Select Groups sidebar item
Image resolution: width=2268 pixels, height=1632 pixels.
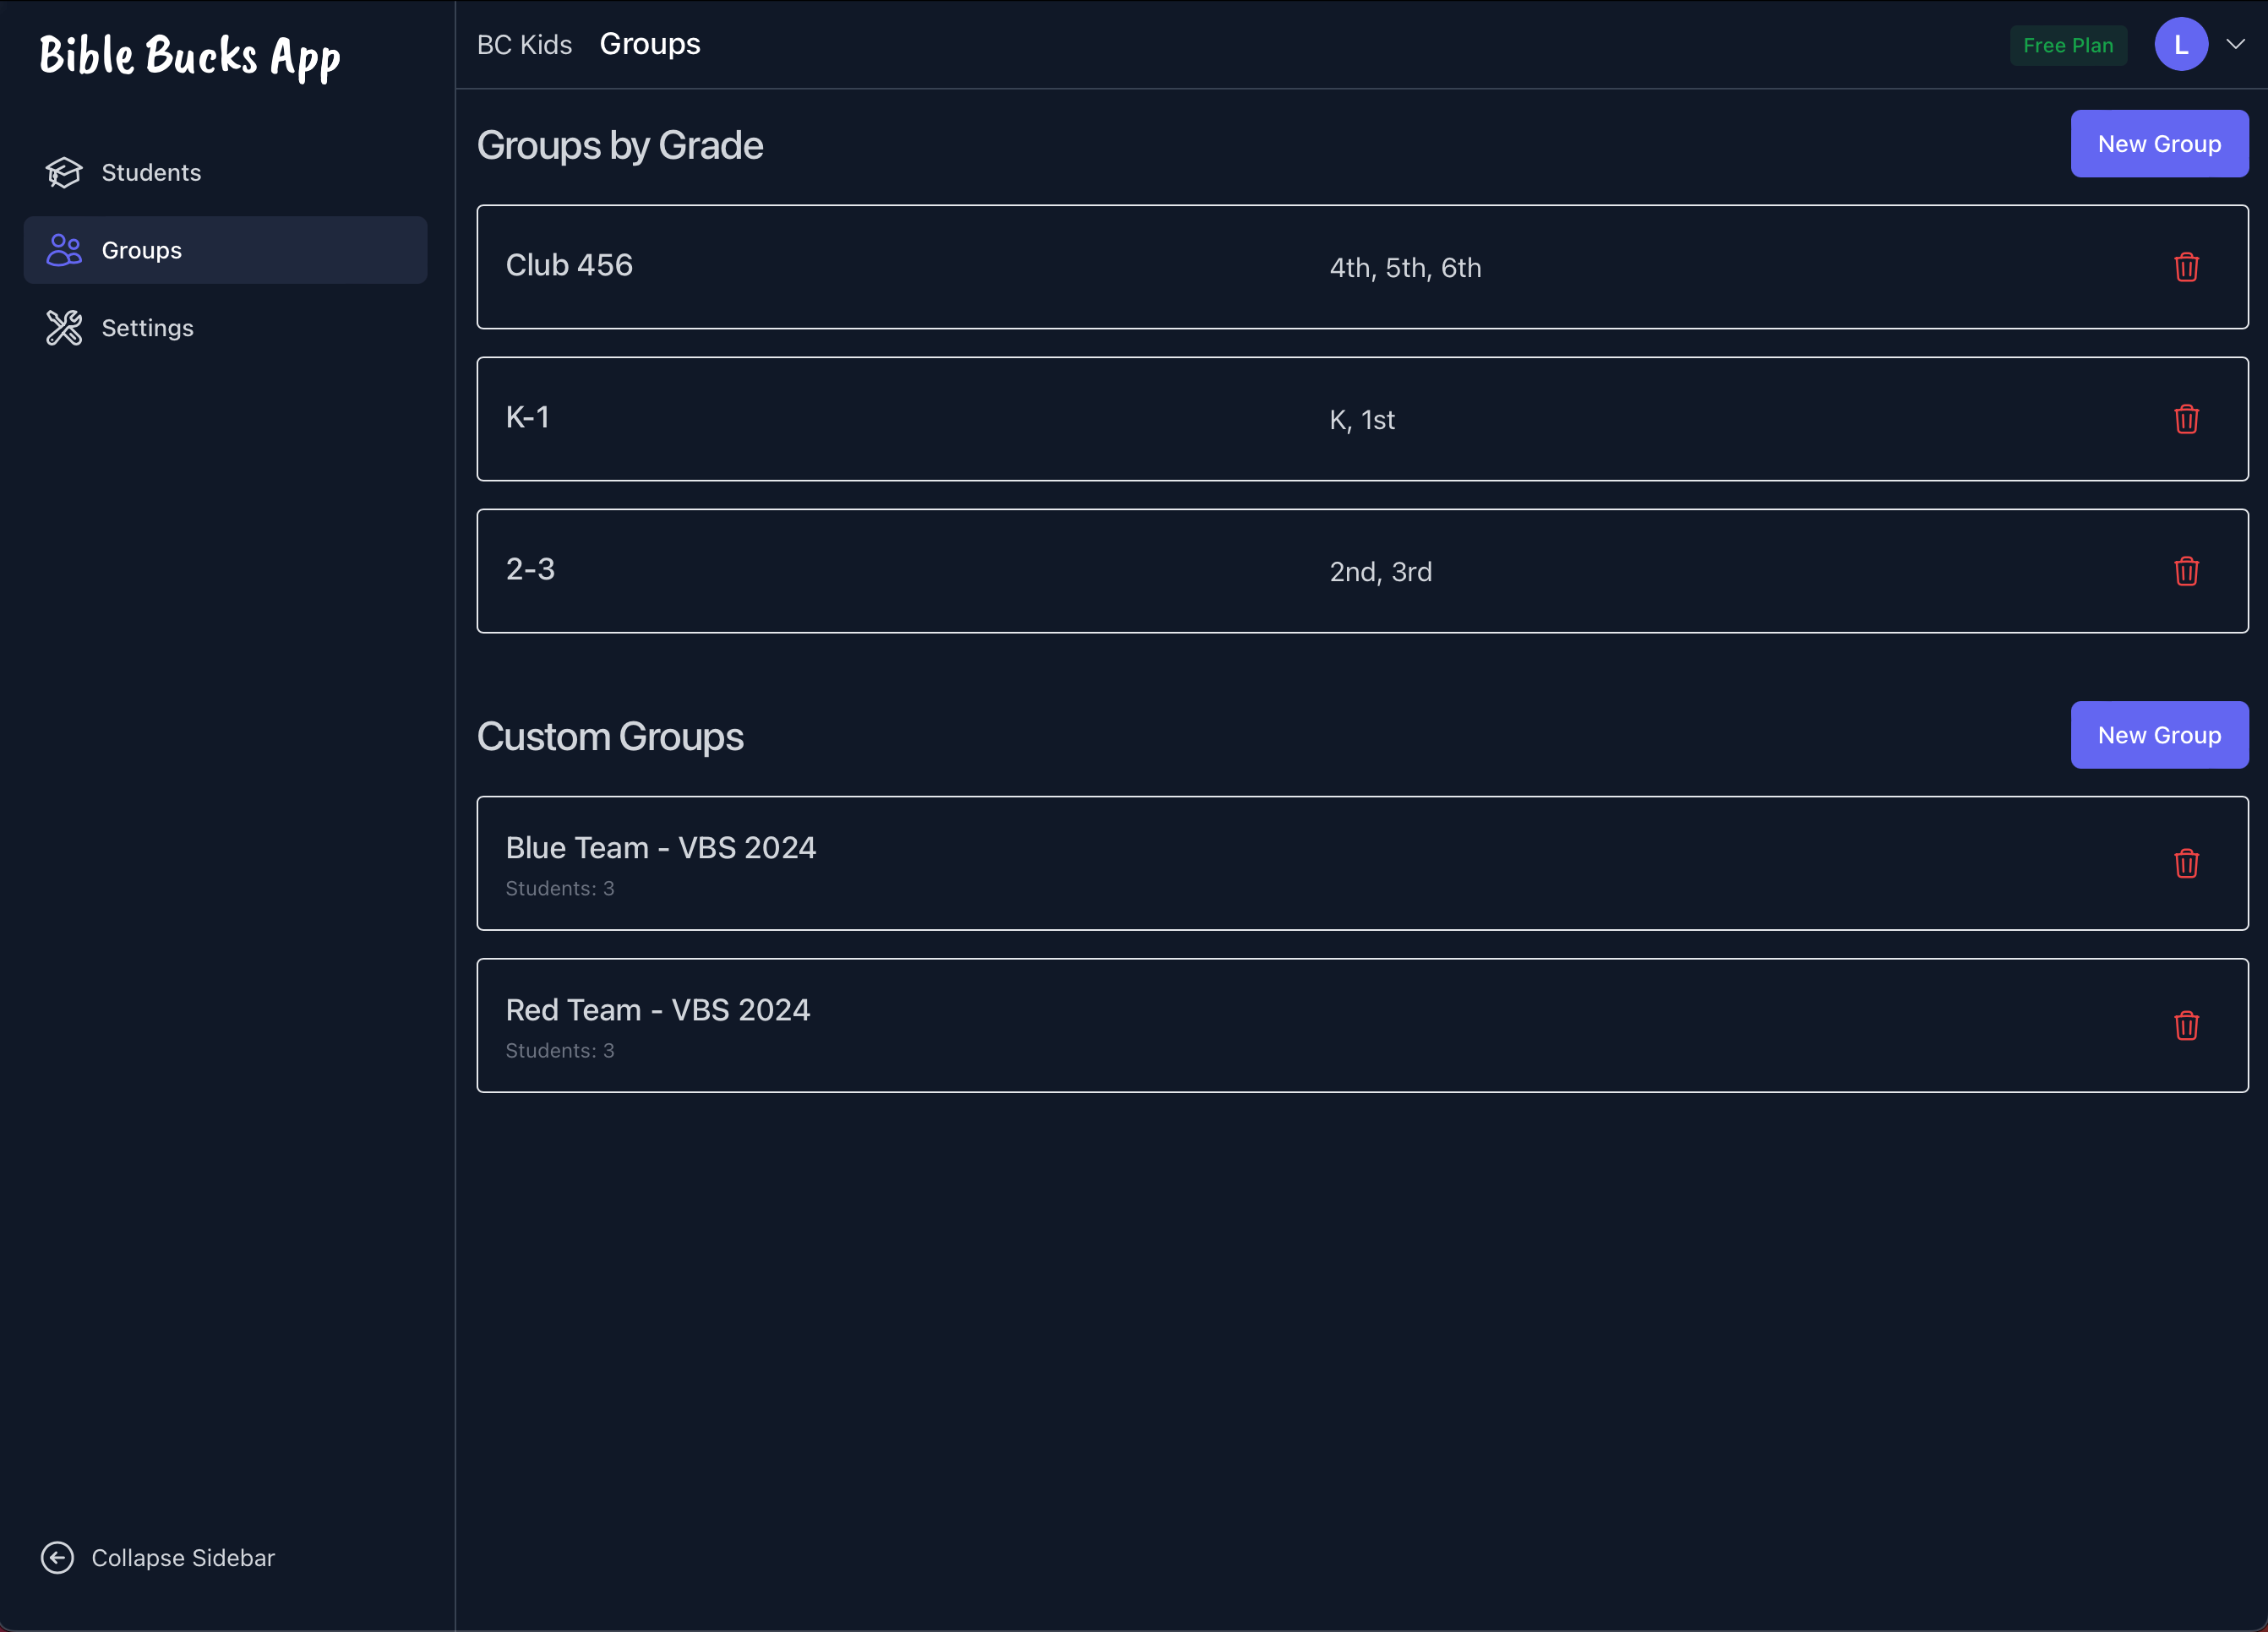click(142, 250)
